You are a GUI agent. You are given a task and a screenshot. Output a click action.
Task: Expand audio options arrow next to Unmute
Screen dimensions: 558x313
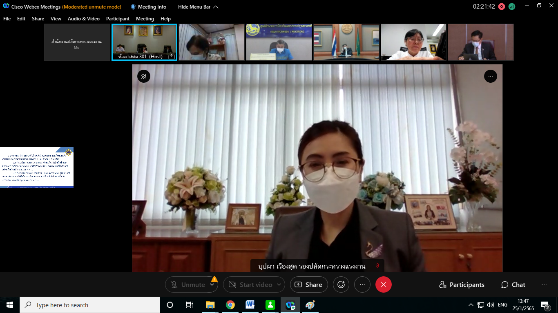pyautogui.click(x=212, y=284)
